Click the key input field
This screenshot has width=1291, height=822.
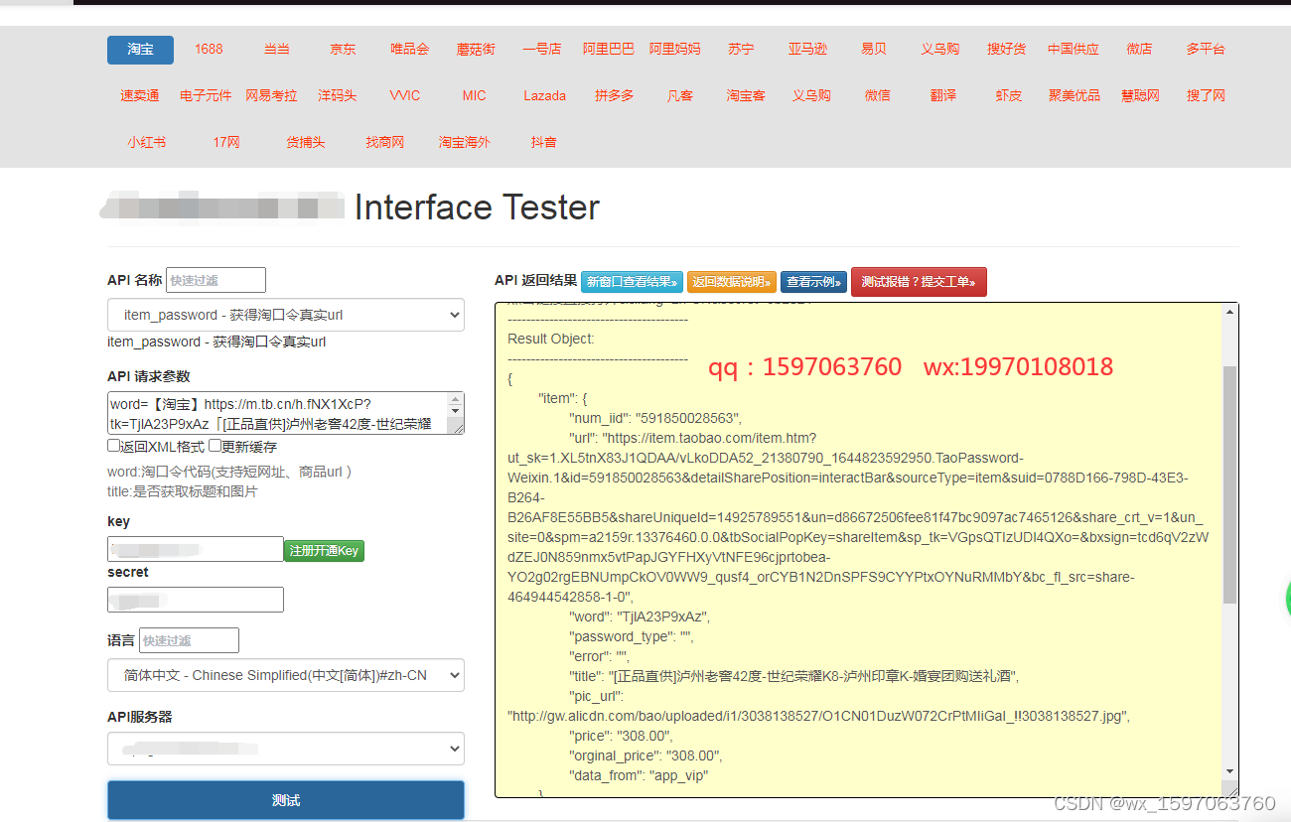pyautogui.click(x=196, y=549)
